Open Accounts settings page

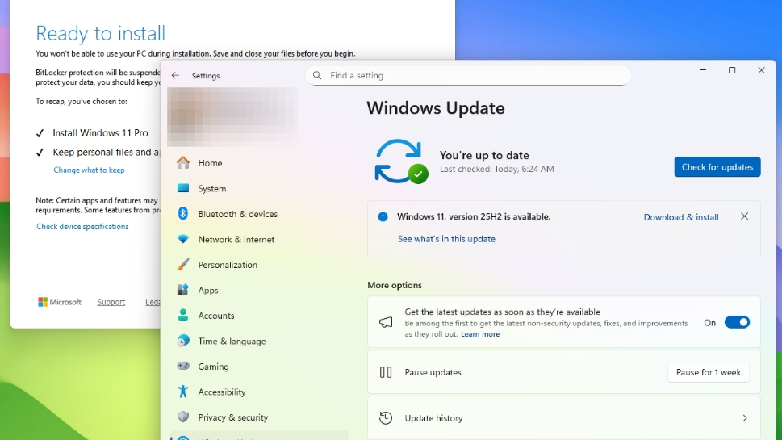pyautogui.click(x=216, y=316)
